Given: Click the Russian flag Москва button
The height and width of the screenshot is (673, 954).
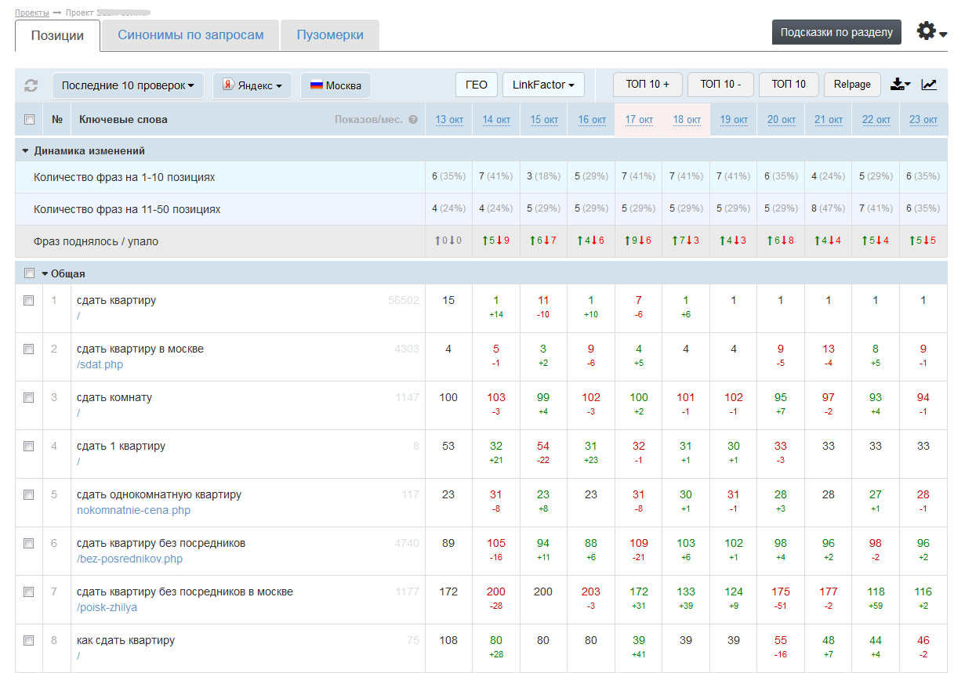Looking at the screenshot, I should click(x=336, y=85).
